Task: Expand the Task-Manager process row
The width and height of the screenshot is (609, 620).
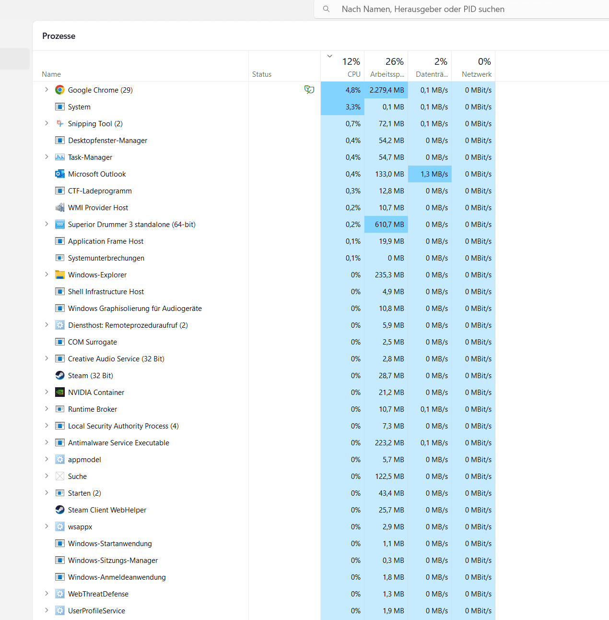Action: (x=47, y=157)
